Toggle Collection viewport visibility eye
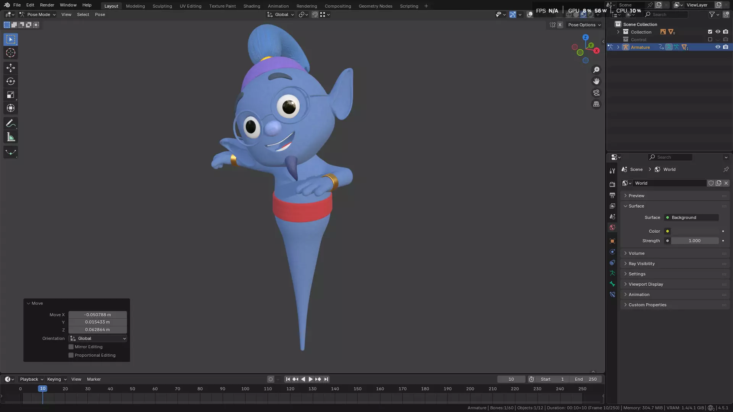This screenshot has height=412, width=733. [718, 32]
